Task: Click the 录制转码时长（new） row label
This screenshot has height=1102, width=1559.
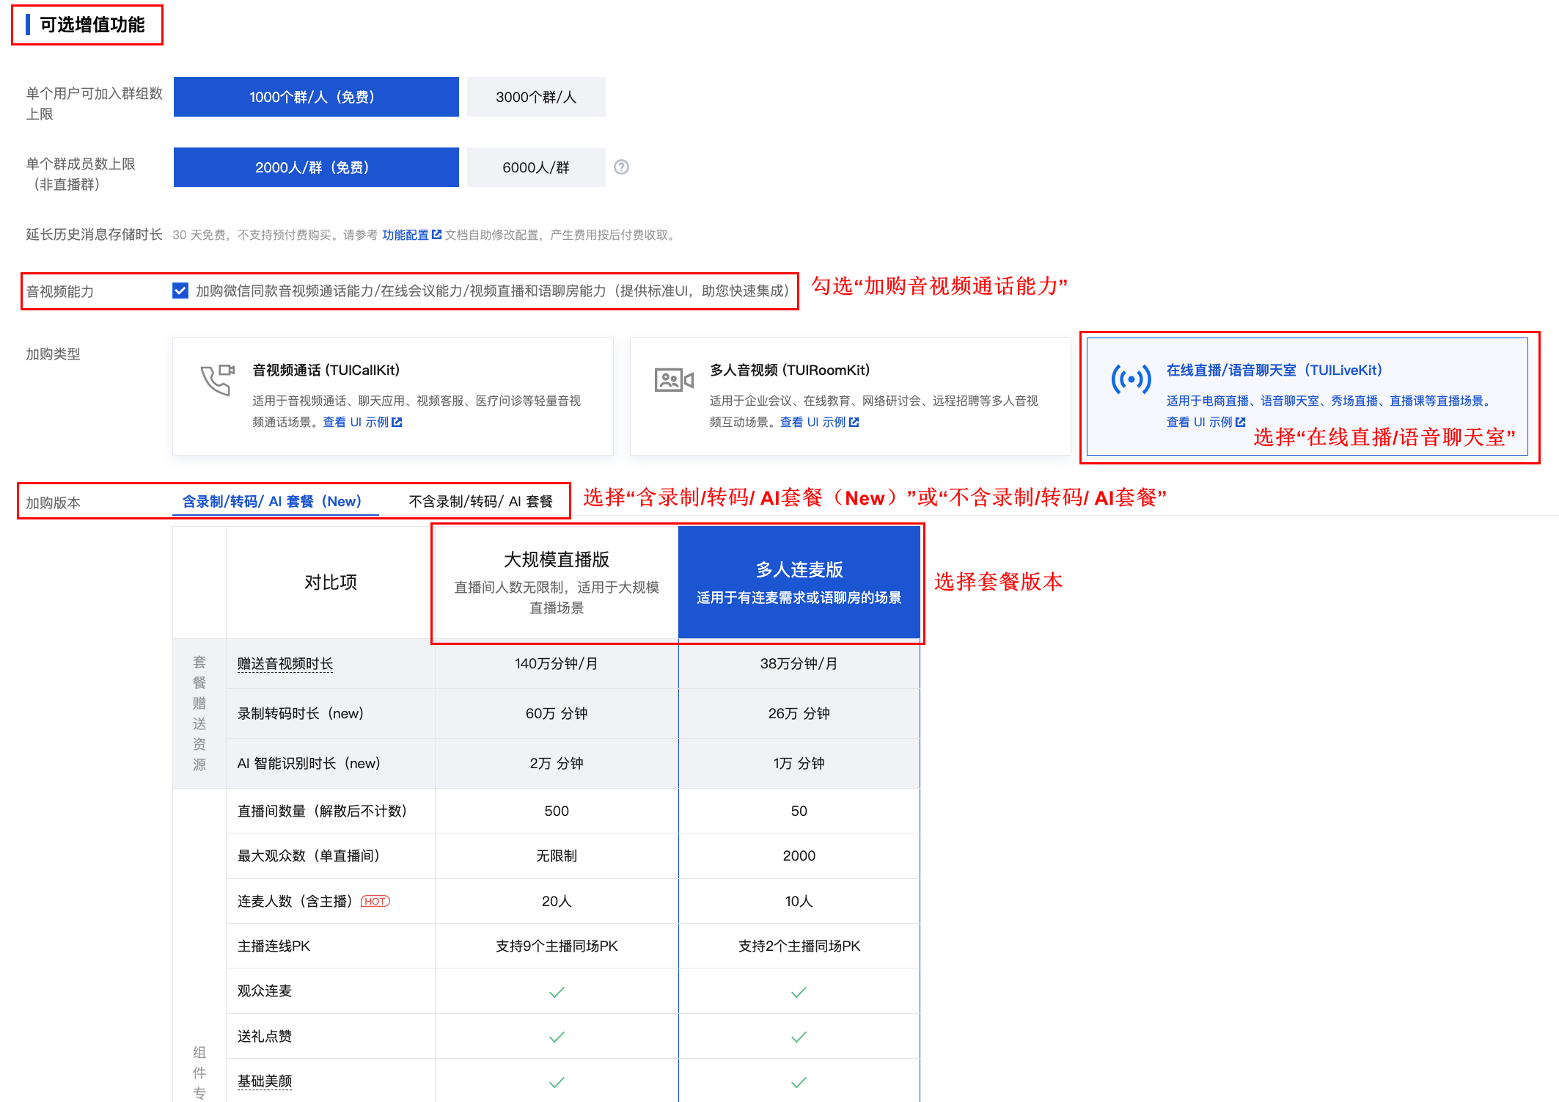Action: coord(301,714)
